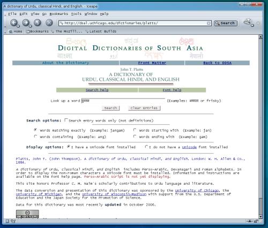Follow the Unicode link in display options
268x228 pixels.
tap(189, 147)
